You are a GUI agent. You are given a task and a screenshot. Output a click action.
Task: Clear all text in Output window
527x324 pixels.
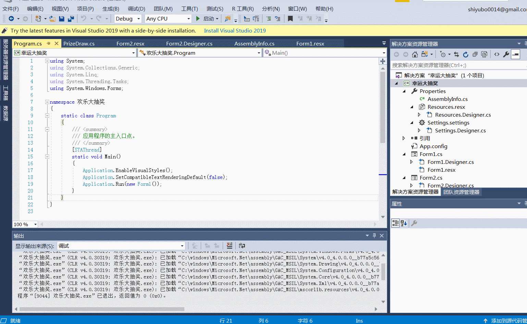(229, 246)
